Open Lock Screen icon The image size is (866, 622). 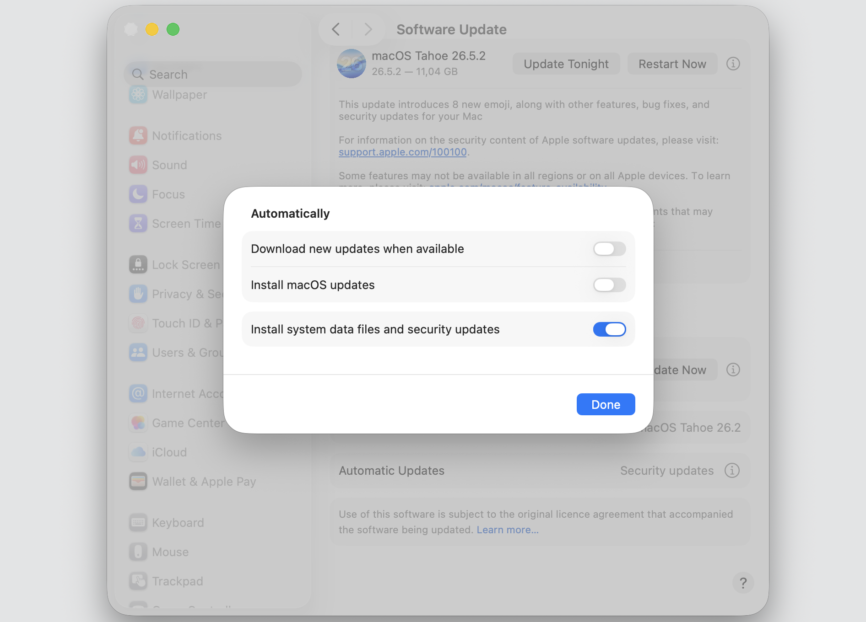(x=138, y=265)
